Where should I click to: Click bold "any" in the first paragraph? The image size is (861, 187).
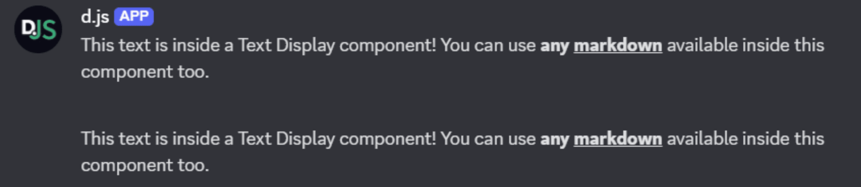coord(554,46)
